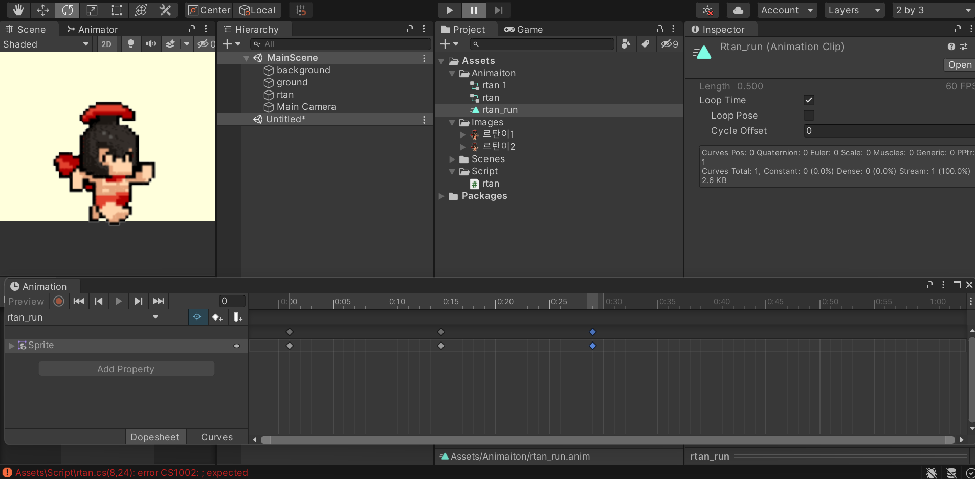Click the timeline horizontal scrollbar
This screenshot has height=479, width=975.
[x=608, y=440]
